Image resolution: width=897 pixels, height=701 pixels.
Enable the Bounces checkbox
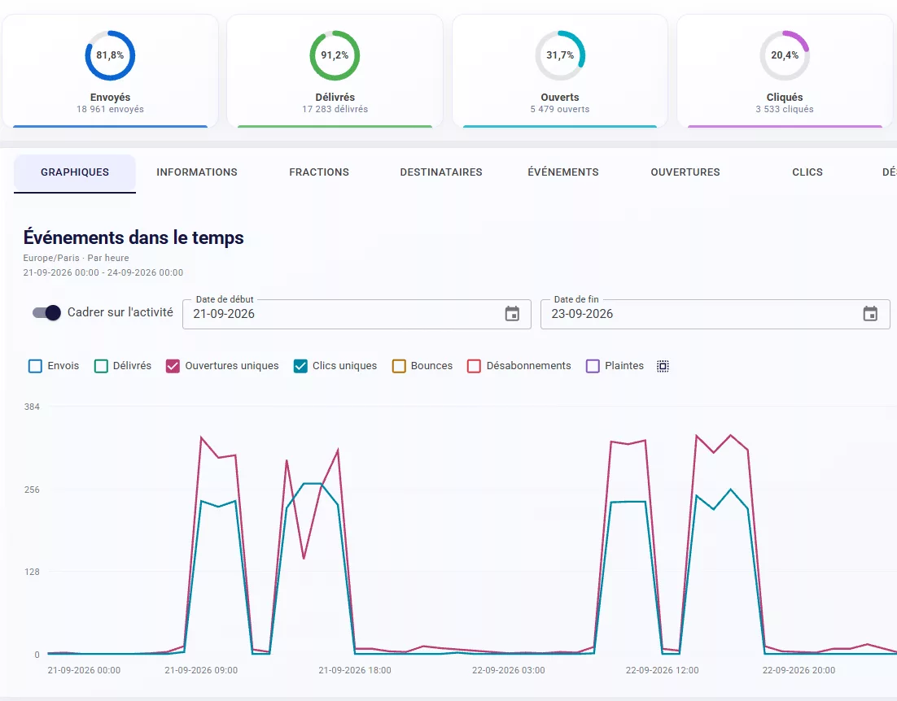(x=399, y=366)
